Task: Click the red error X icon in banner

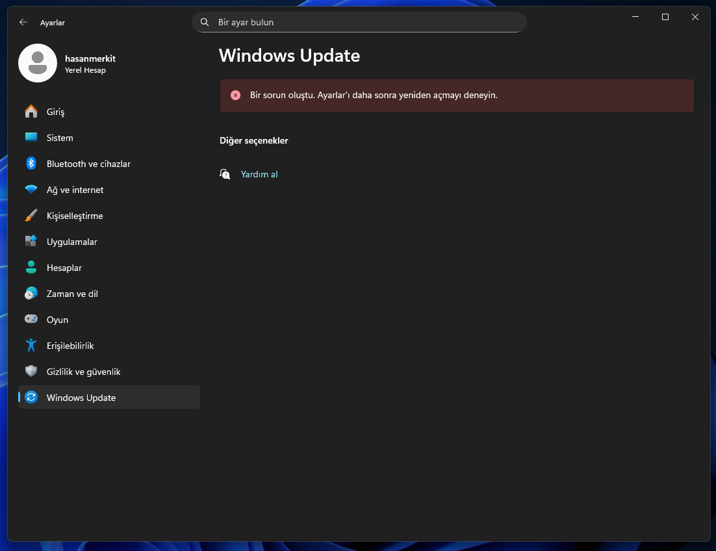Action: point(236,95)
